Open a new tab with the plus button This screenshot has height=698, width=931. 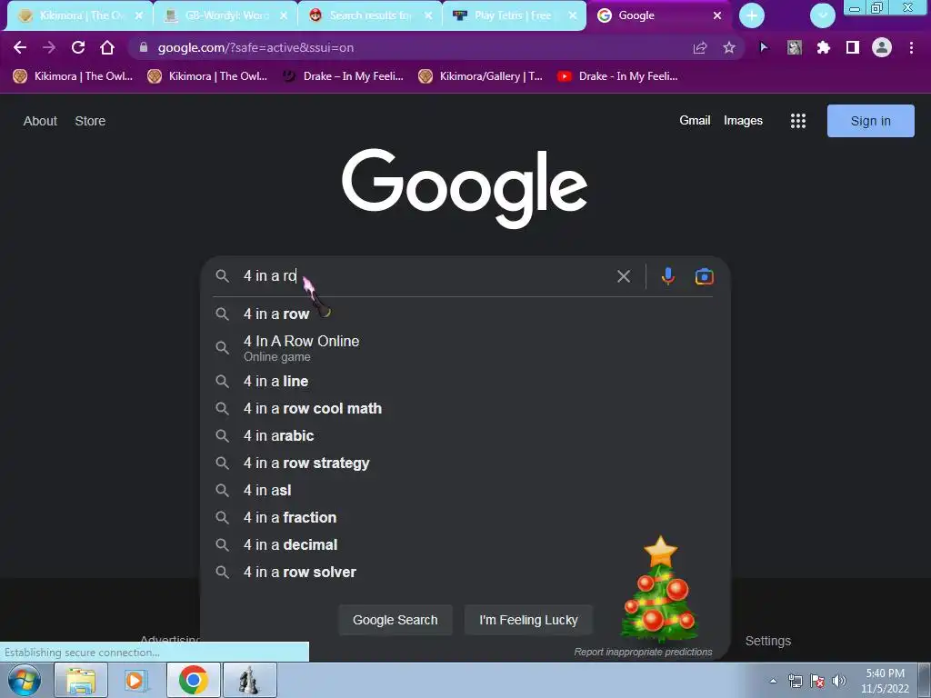pyautogui.click(x=752, y=15)
